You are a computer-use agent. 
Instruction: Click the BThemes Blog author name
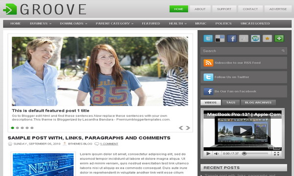pyautogui.click(x=80, y=144)
